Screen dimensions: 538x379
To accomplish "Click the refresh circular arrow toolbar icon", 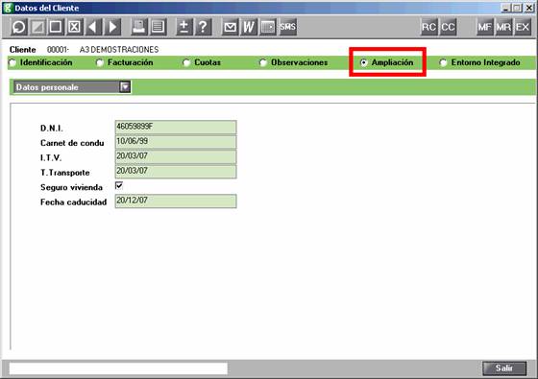I will pos(19,27).
